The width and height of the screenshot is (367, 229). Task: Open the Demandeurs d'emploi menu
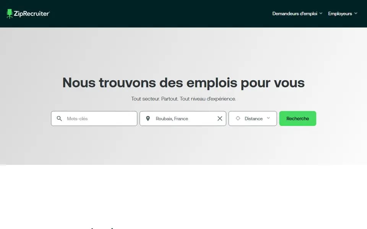pyautogui.click(x=295, y=14)
